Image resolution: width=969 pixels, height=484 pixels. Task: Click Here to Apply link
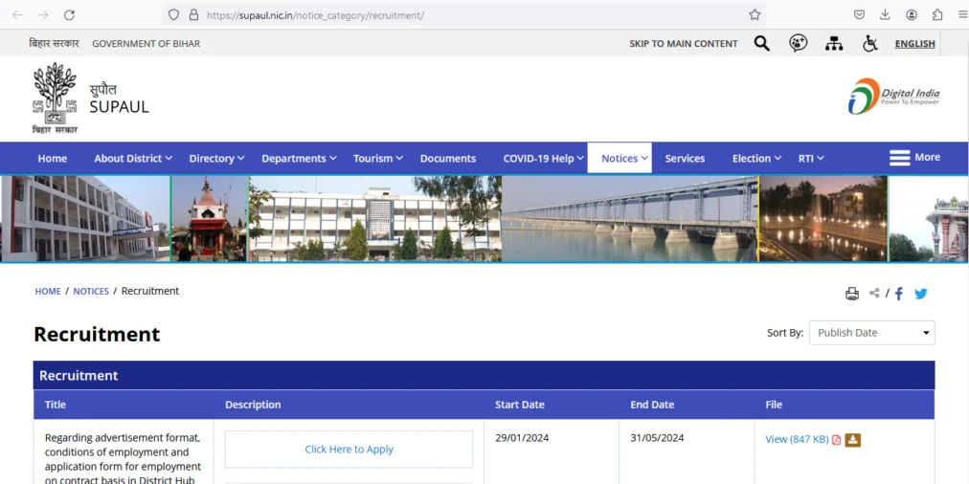pyautogui.click(x=349, y=450)
